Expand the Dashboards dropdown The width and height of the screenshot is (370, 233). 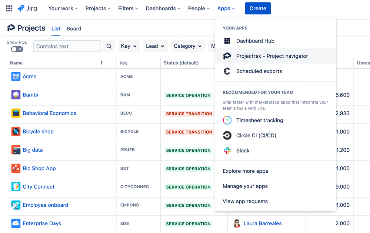tap(163, 9)
